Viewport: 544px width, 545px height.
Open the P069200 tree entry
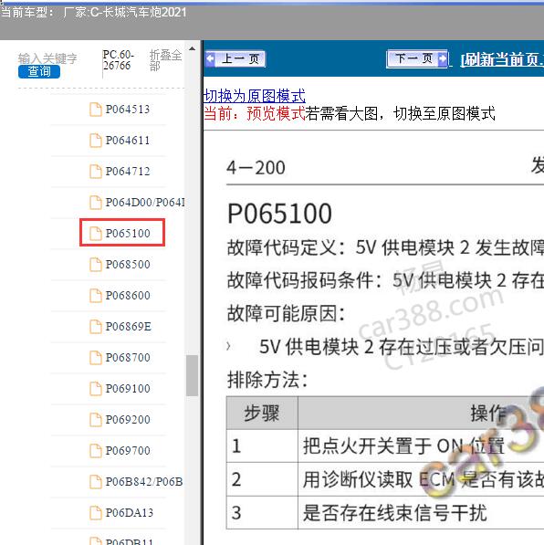coord(128,420)
